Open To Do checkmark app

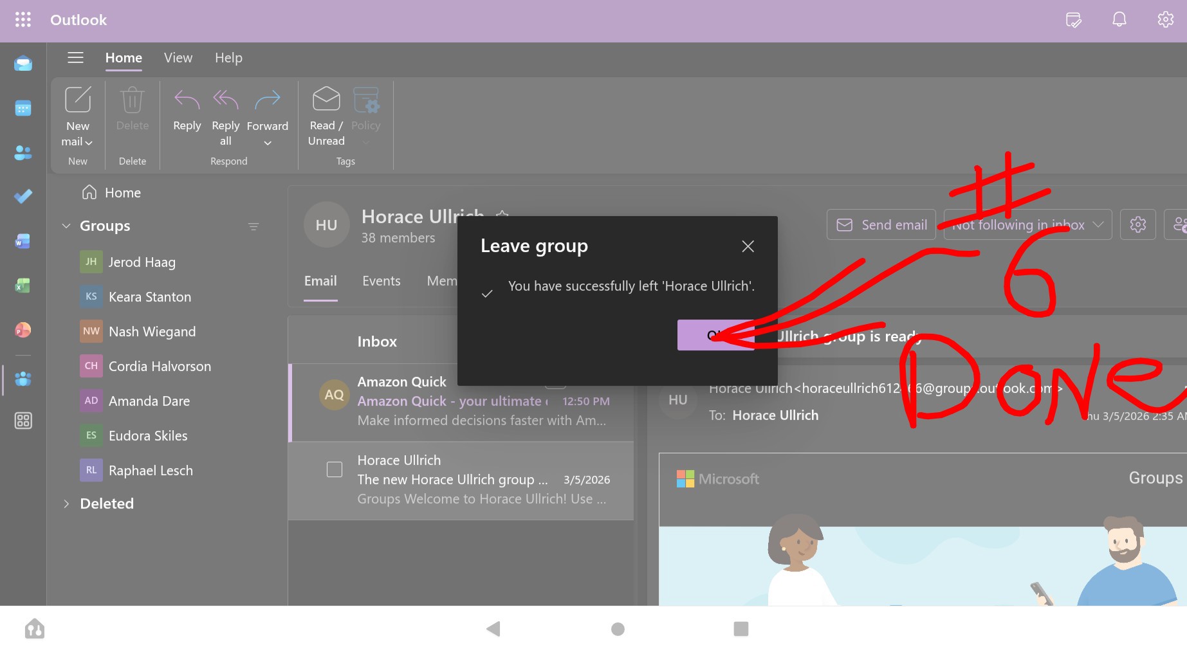[x=23, y=196]
